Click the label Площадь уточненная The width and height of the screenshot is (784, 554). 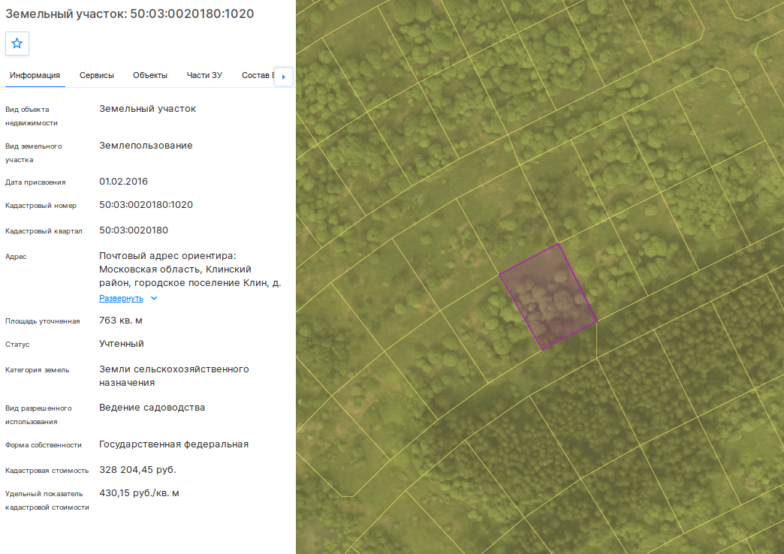pos(43,321)
